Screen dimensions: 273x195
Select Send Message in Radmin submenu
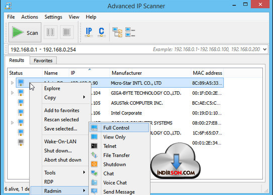[119, 191]
